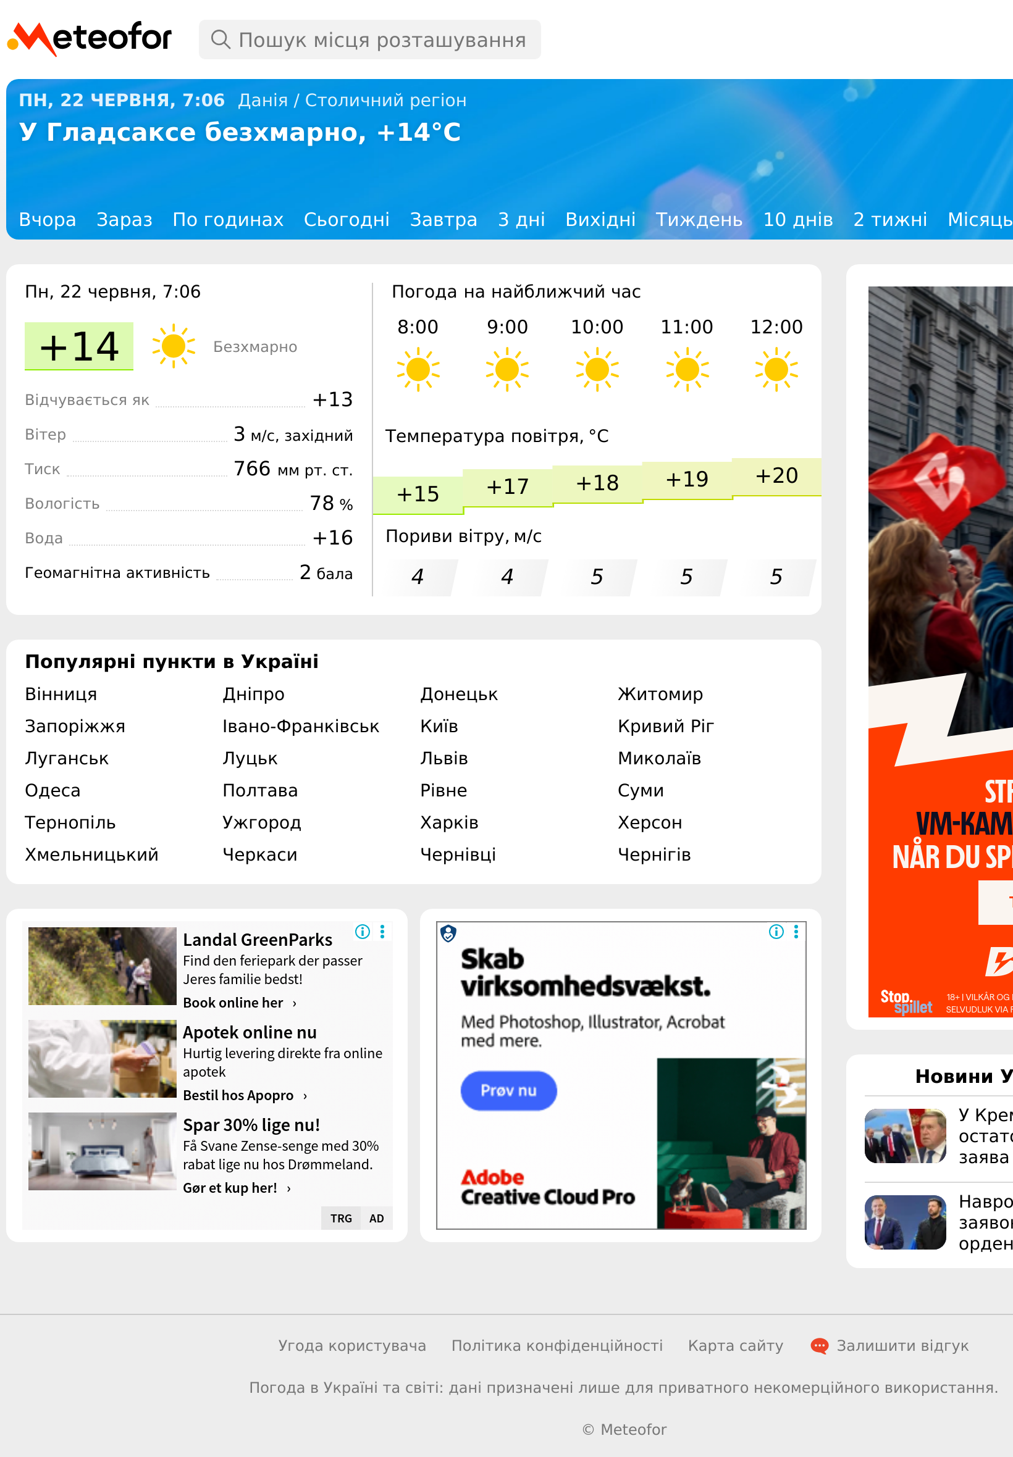This screenshot has height=1457, width=1013.
Task: Open the Політика конфіденційності footer link
Action: tap(557, 1345)
